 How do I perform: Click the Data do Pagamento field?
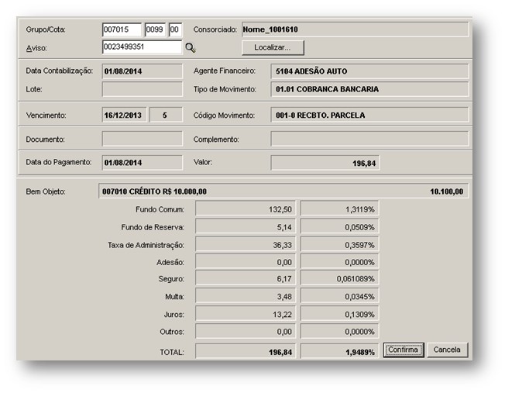(142, 163)
